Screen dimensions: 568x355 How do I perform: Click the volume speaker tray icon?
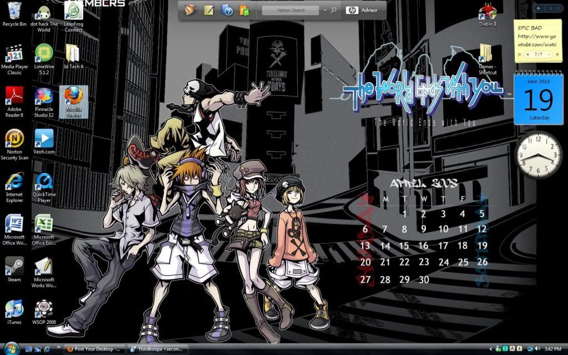pyautogui.click(x=537, y=349)
